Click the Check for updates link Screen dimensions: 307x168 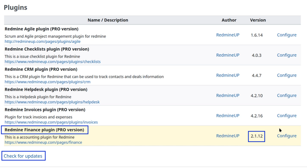(x=23, y=156)
